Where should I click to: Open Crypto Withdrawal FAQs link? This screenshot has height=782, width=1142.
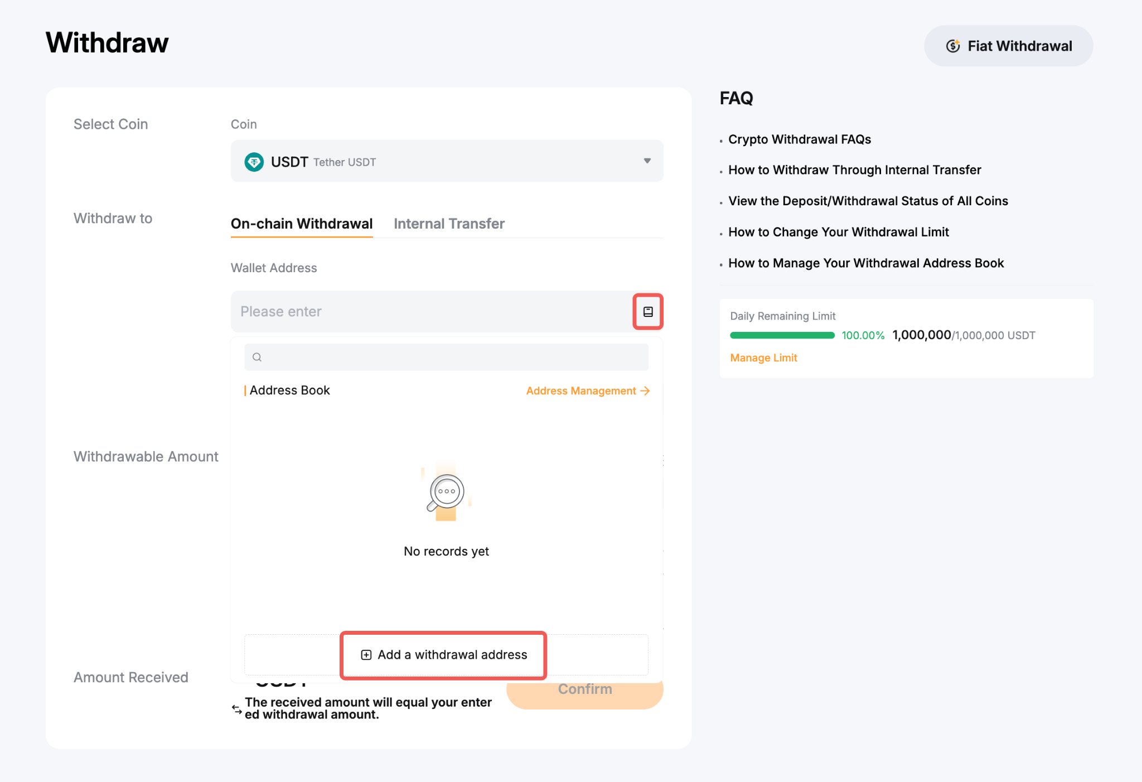click(799, 139)
